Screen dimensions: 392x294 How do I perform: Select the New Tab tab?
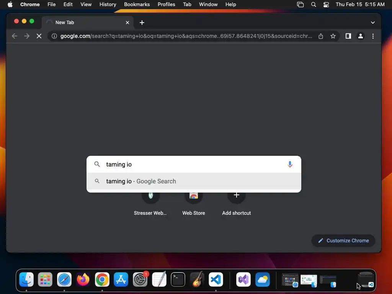[x=88, y=23]
